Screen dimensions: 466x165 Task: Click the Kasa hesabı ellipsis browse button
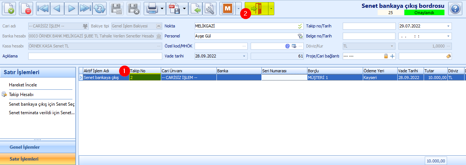pos(159,46)
